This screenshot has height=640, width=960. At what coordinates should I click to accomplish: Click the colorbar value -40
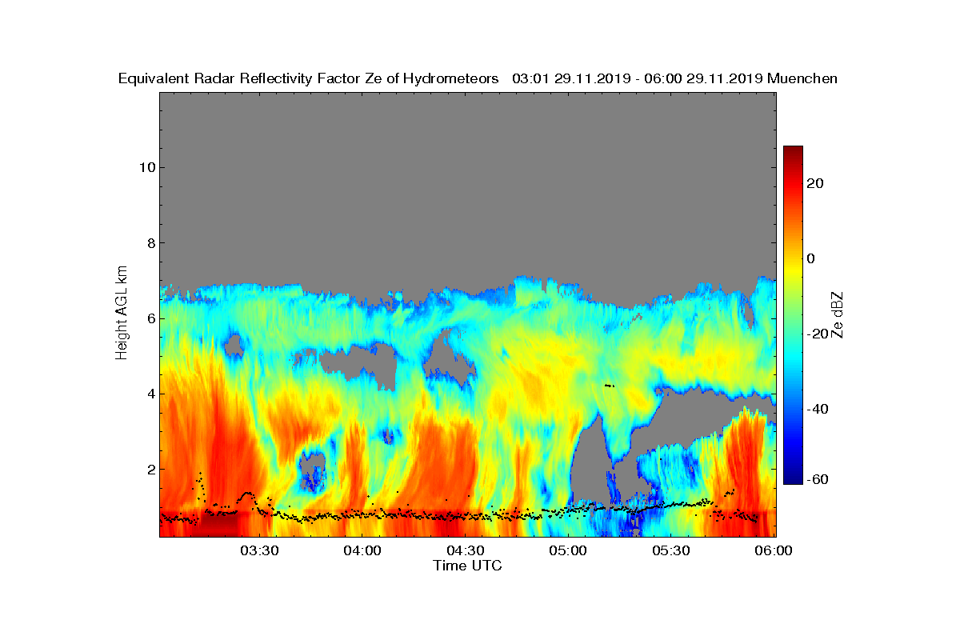pyautogui.click(x=818, y=409)
